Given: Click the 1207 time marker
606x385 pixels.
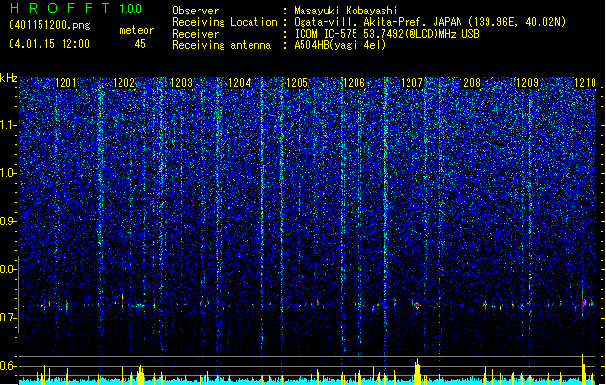Looking at the screenshot, I should pos(412,83).
